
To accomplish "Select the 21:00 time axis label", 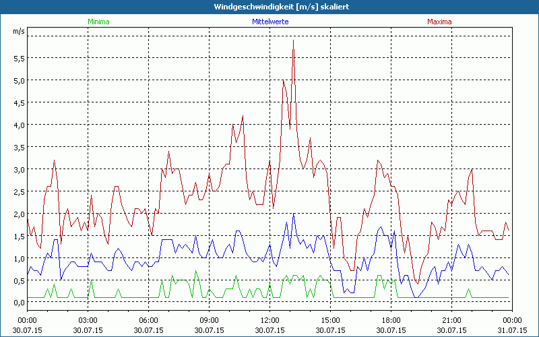I will tap(451, 319).
